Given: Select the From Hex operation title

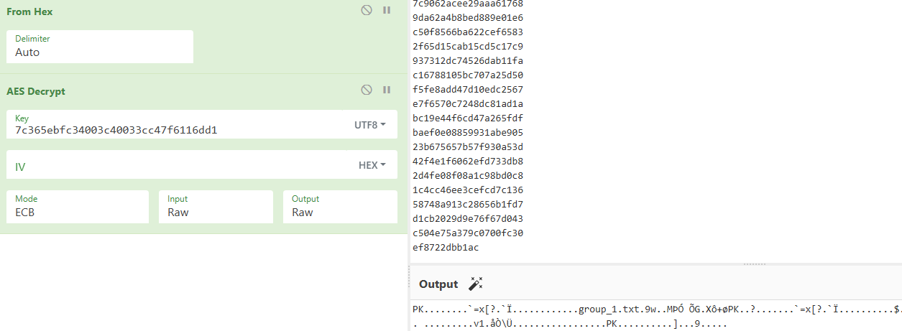Looking at the screenshot, I should coord(29,11).
